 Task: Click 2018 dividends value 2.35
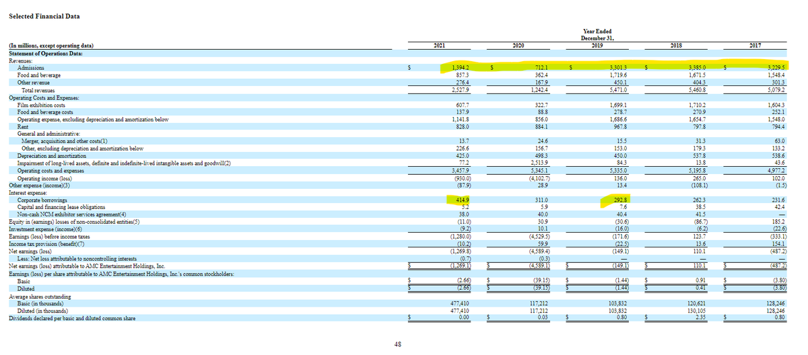pyautogui.click(x=702, y=317)
